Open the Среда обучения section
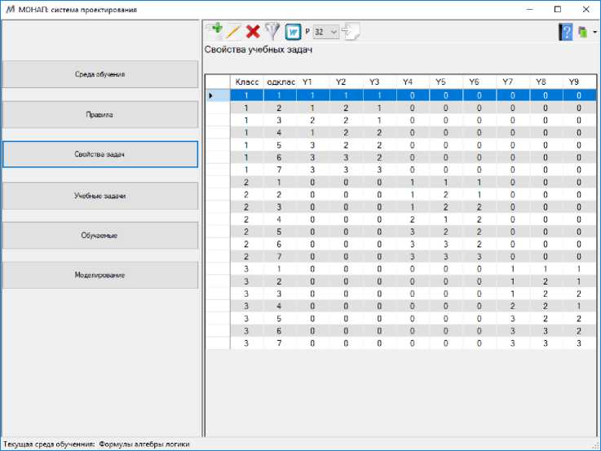The height and width of the screenshot is (451, 601). pos(100,74)
